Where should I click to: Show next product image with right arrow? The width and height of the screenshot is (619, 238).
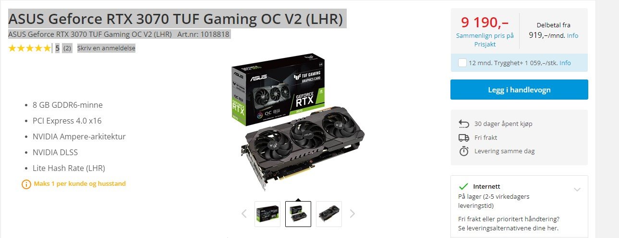352,214
